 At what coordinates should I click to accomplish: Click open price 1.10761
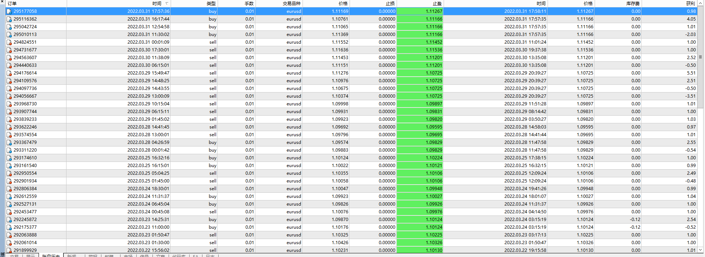(x=340, y=19)
